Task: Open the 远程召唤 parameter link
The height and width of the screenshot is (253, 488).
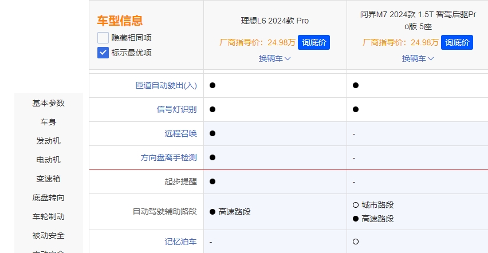Action: (x=180, y=133)
